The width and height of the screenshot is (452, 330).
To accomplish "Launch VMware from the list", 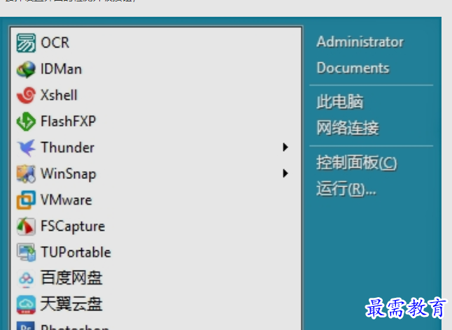I will [x=156, y=200].
